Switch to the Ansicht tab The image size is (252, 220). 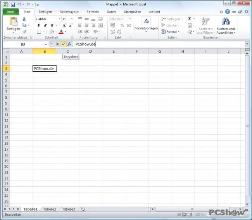click(x=154, y=12)
